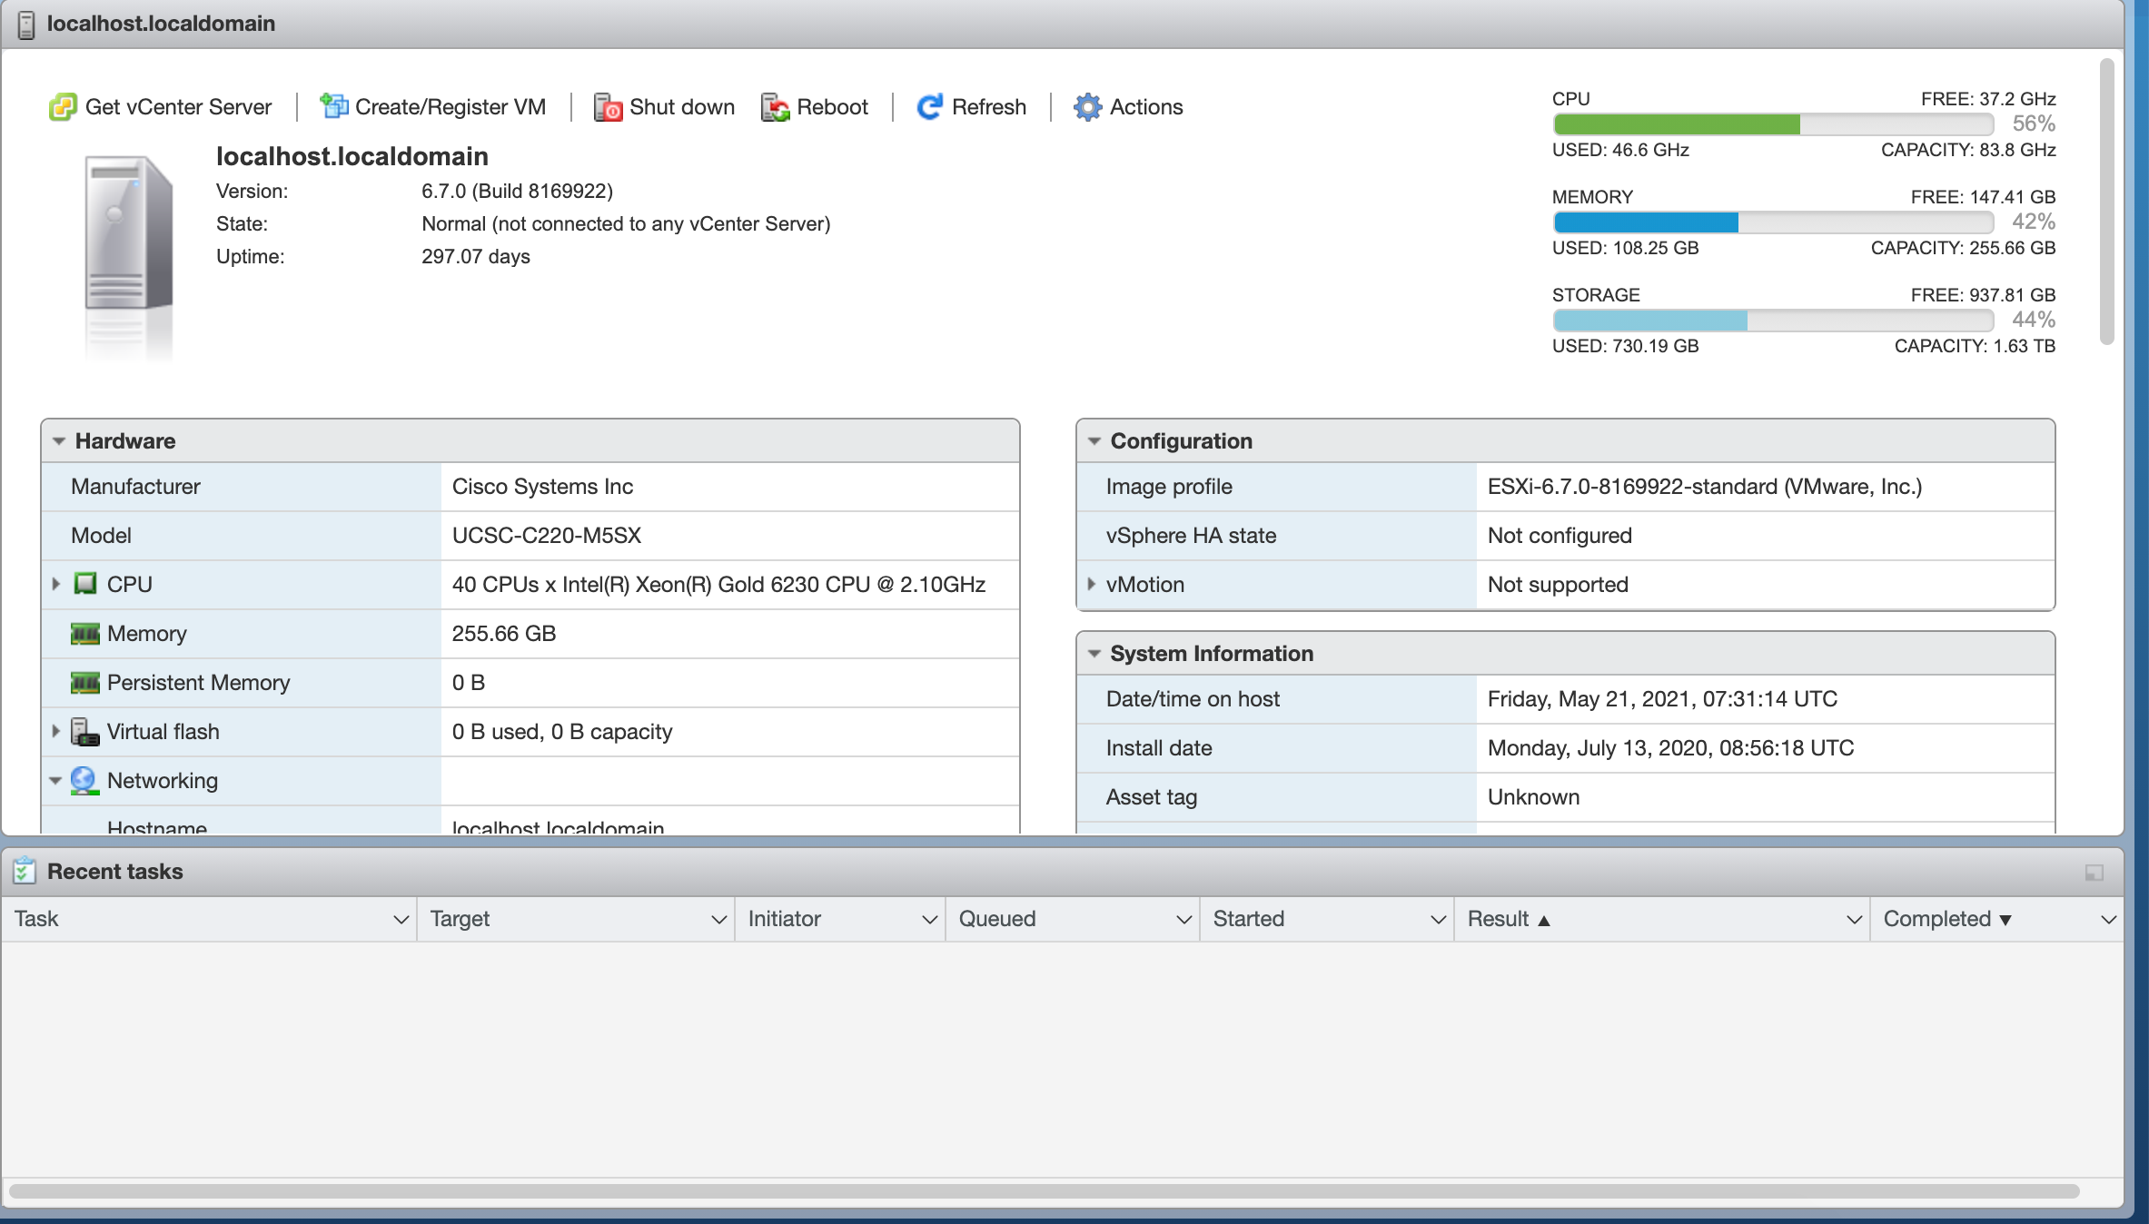The image size is (2149, 1224).
Task: Expand the vMotion configuration row
Action: click(1092, 584)
